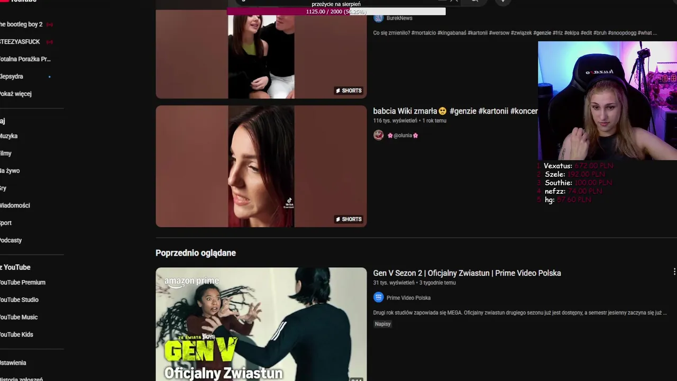Click the live icon beside bootleg boy 2
The image size is (677, 381).
coord(50,24)
